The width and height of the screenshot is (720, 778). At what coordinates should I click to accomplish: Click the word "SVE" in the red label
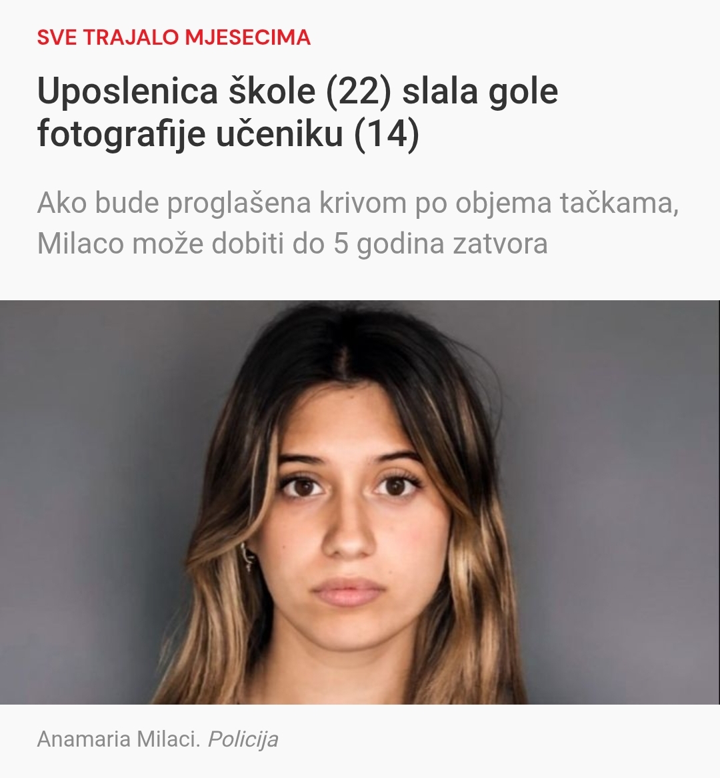point(57,38)
